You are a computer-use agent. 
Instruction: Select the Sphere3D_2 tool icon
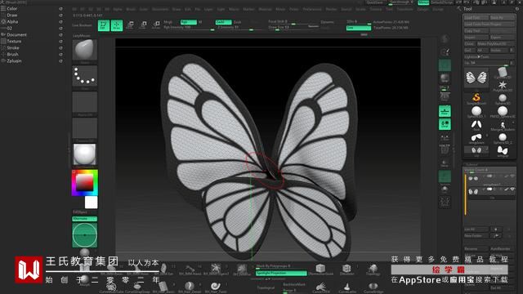[503, 137]
